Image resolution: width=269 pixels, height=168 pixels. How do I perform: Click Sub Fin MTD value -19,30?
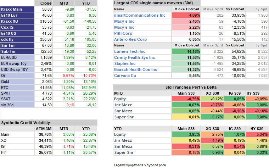(68, 51)
